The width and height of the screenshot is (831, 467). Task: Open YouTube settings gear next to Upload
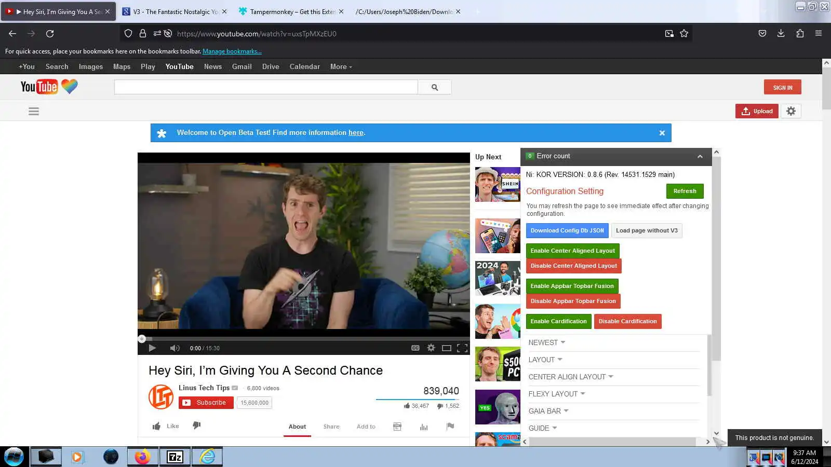click(791, 111)
